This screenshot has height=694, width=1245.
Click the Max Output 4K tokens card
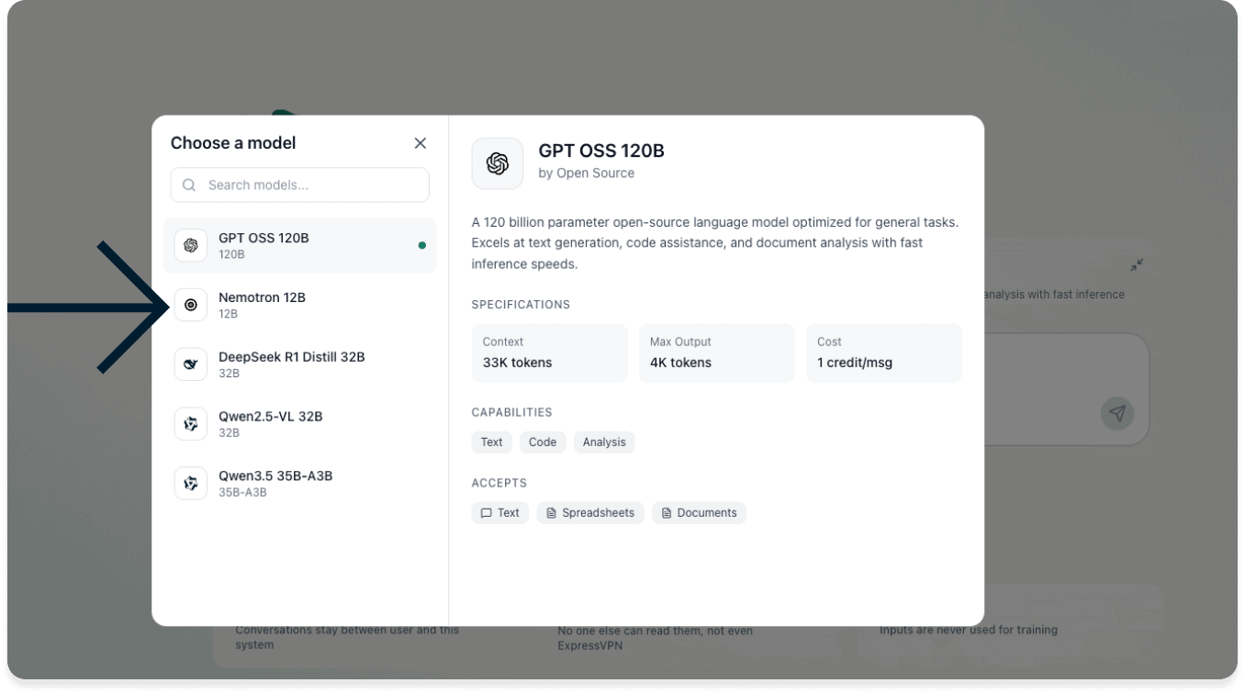[x=717, y=353]
